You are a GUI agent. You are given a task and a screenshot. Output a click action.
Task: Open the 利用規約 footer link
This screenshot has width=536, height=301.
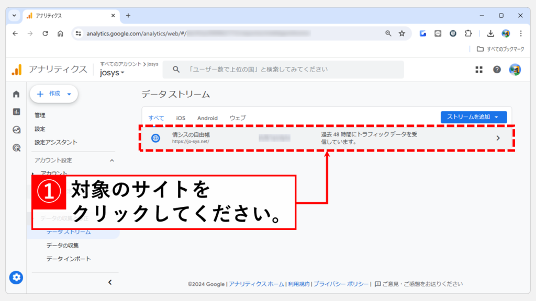[299, 284]
